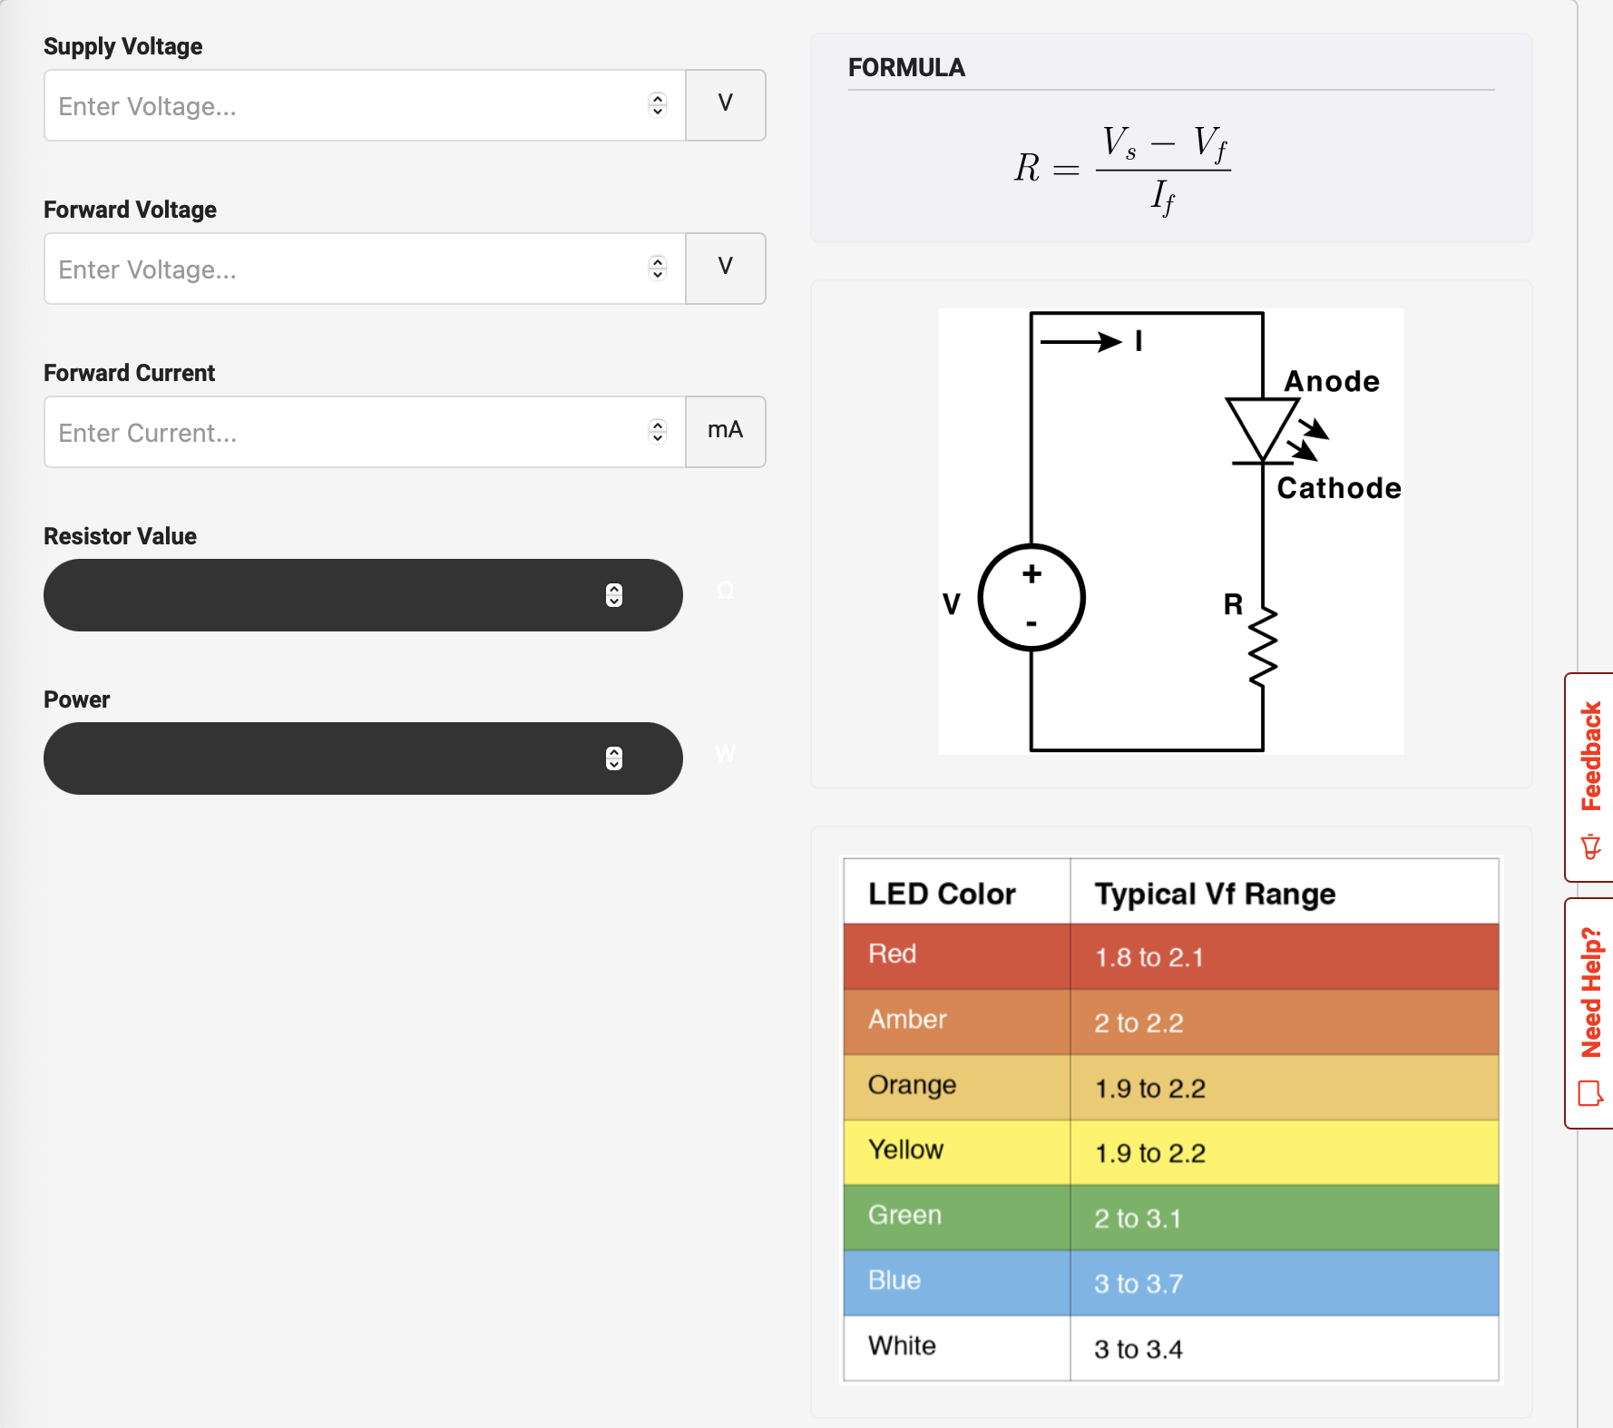Click the Supply Voltage input field
The width and height of the screenshot is (1613, 1428).
[365, 105]
